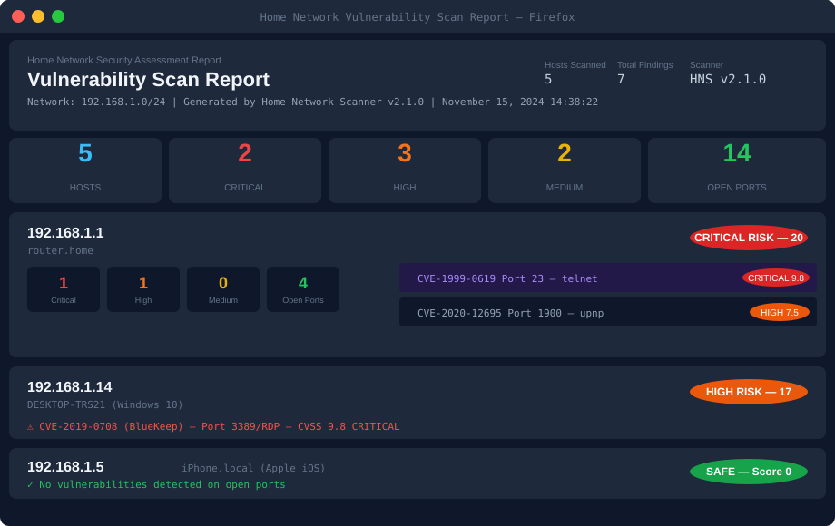Select the MEDIUM summary card showing 2
This screenshot has width=835, height=526.
coord(565,170)
